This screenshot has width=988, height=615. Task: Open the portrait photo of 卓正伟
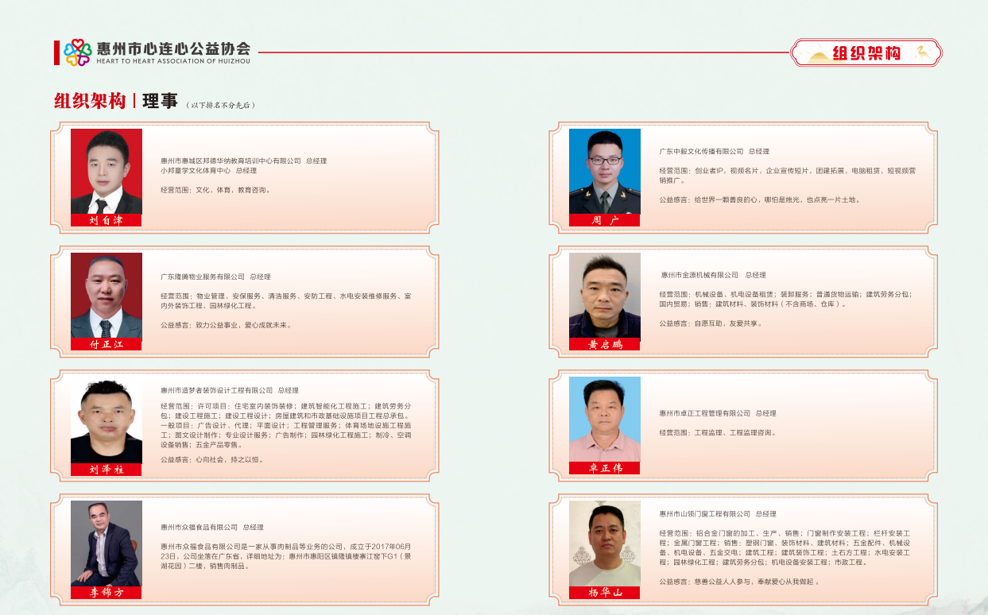605,419
